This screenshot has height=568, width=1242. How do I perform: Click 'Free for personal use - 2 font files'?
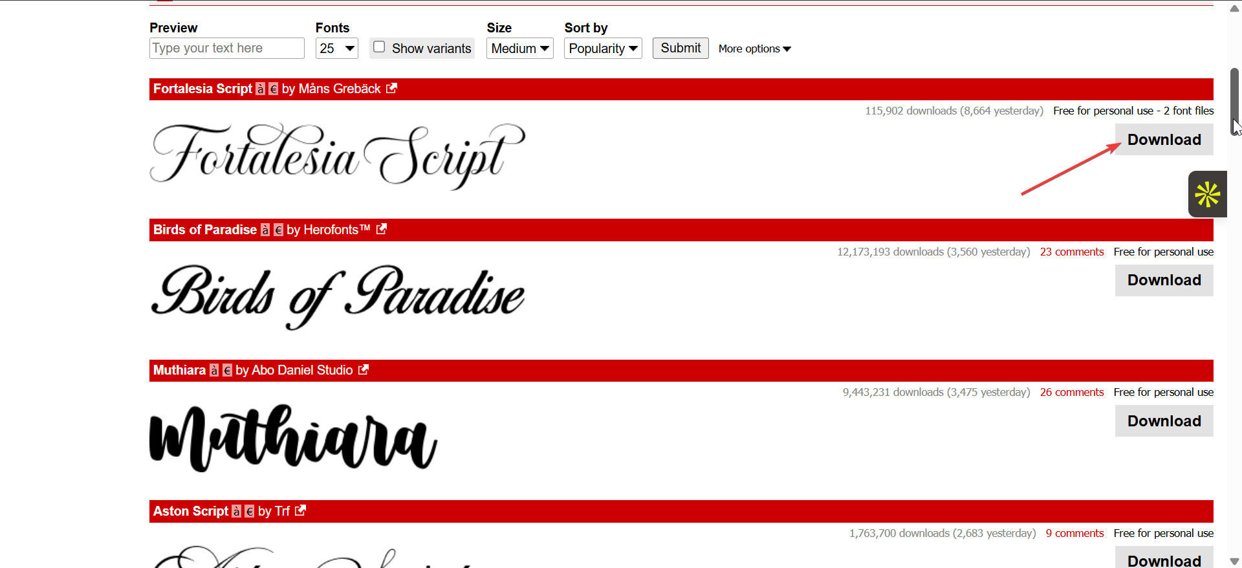[1133, 111]
